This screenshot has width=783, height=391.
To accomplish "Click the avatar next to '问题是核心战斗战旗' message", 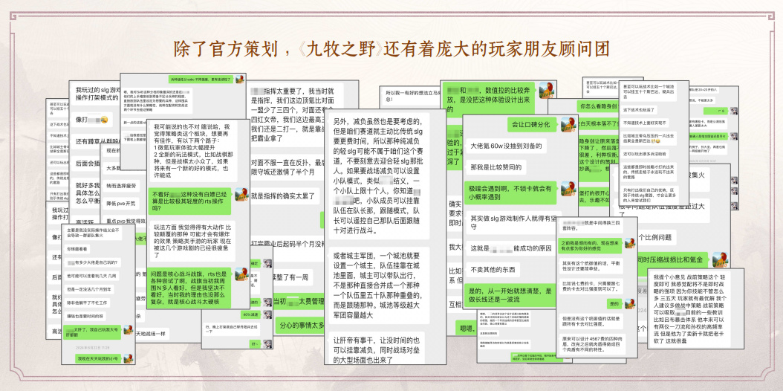I will (241, 274).
